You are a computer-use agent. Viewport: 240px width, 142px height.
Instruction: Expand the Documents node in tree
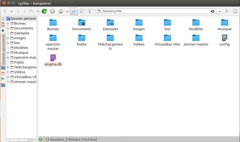click(8, 28)
